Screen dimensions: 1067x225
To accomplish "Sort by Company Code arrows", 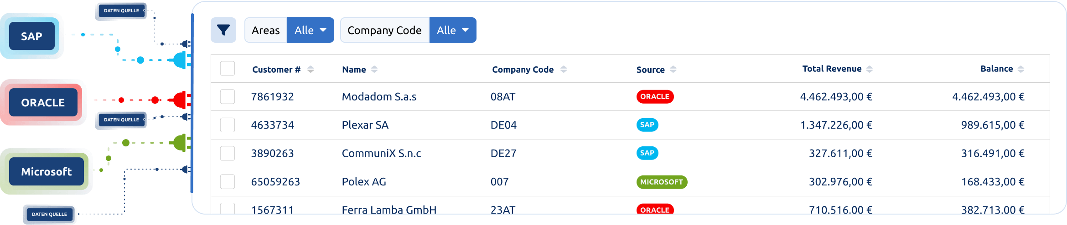I will 564,70.
